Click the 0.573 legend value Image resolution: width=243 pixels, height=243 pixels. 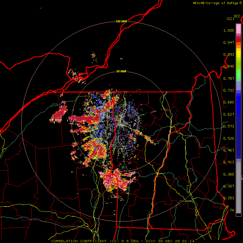[229, 126]
